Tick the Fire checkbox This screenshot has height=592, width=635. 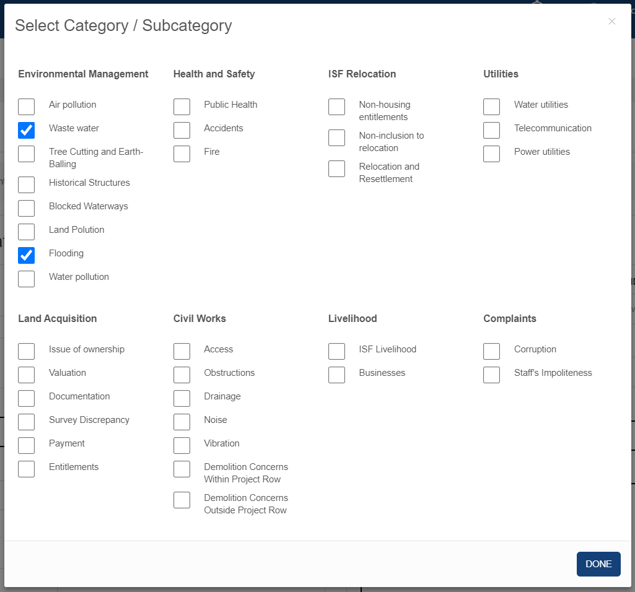tap(182, 154)
